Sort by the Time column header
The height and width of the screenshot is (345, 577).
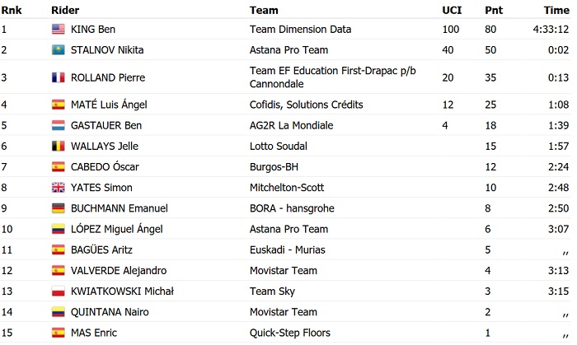tap(556, 11)
